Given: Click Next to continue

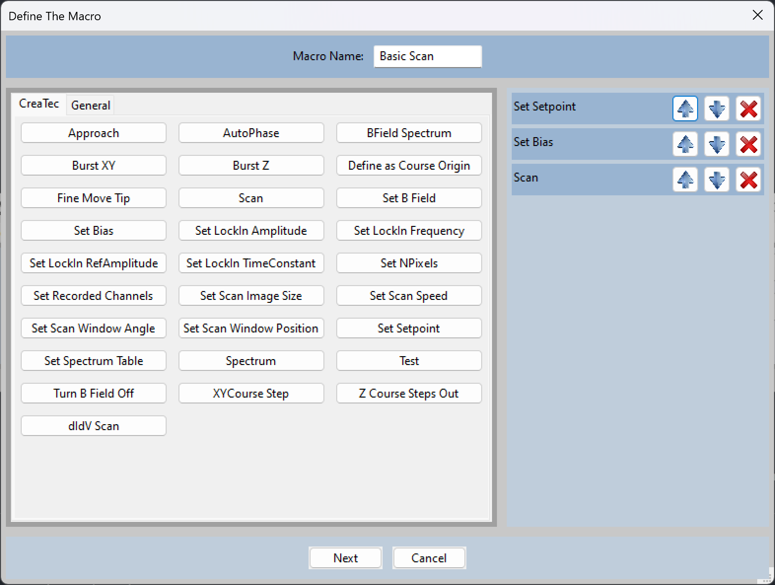Looking at the screenshot, I should pyautogui.click(x=346, y=558).
